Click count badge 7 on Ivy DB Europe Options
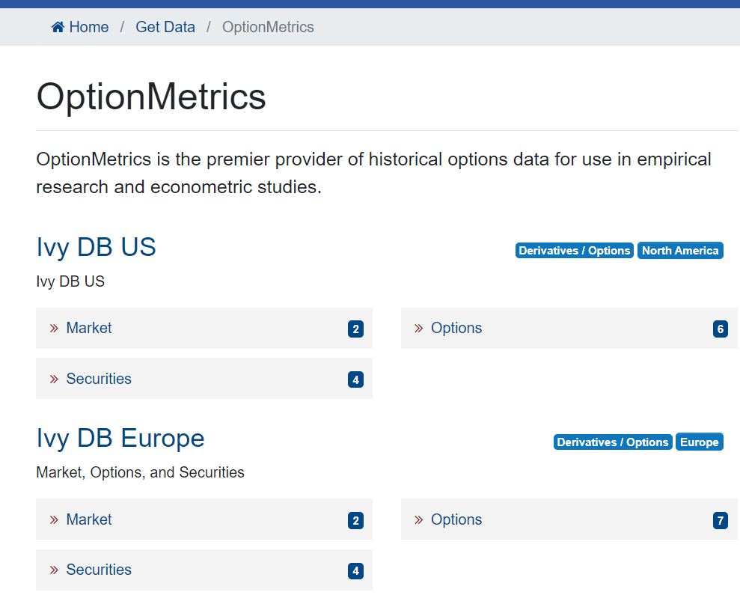 (721, 521)
